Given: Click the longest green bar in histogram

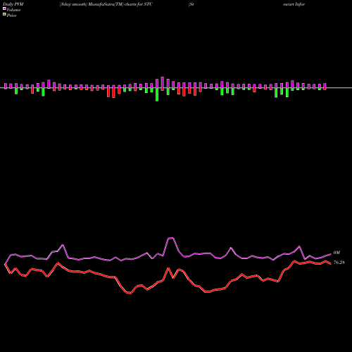Looking at the screenshot, I should tap(157, 94).
